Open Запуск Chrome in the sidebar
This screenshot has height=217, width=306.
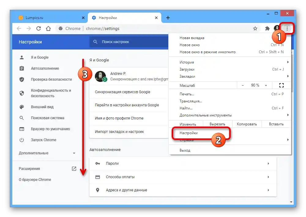43,140
